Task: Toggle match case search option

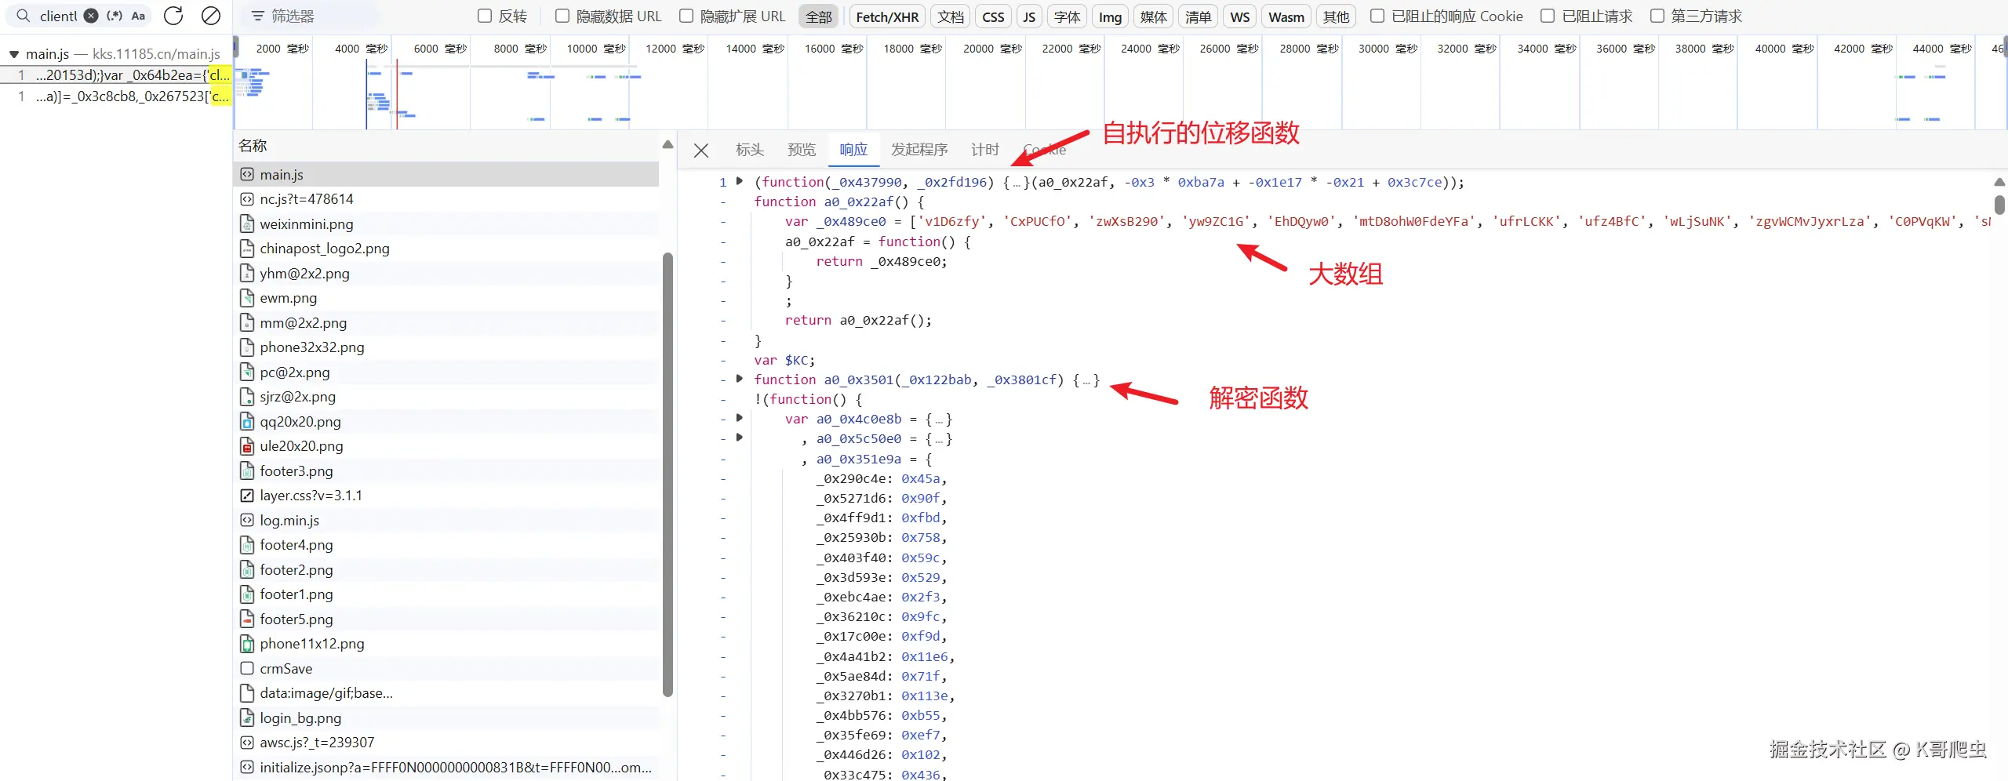Action: (138, 16)
